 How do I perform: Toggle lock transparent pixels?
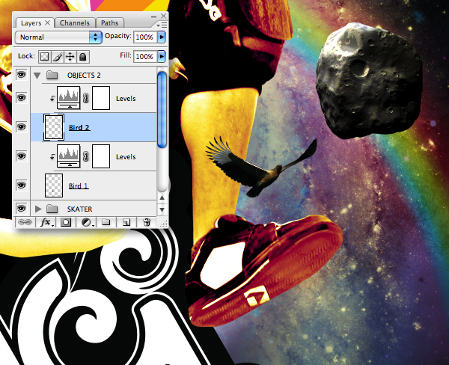45,57
